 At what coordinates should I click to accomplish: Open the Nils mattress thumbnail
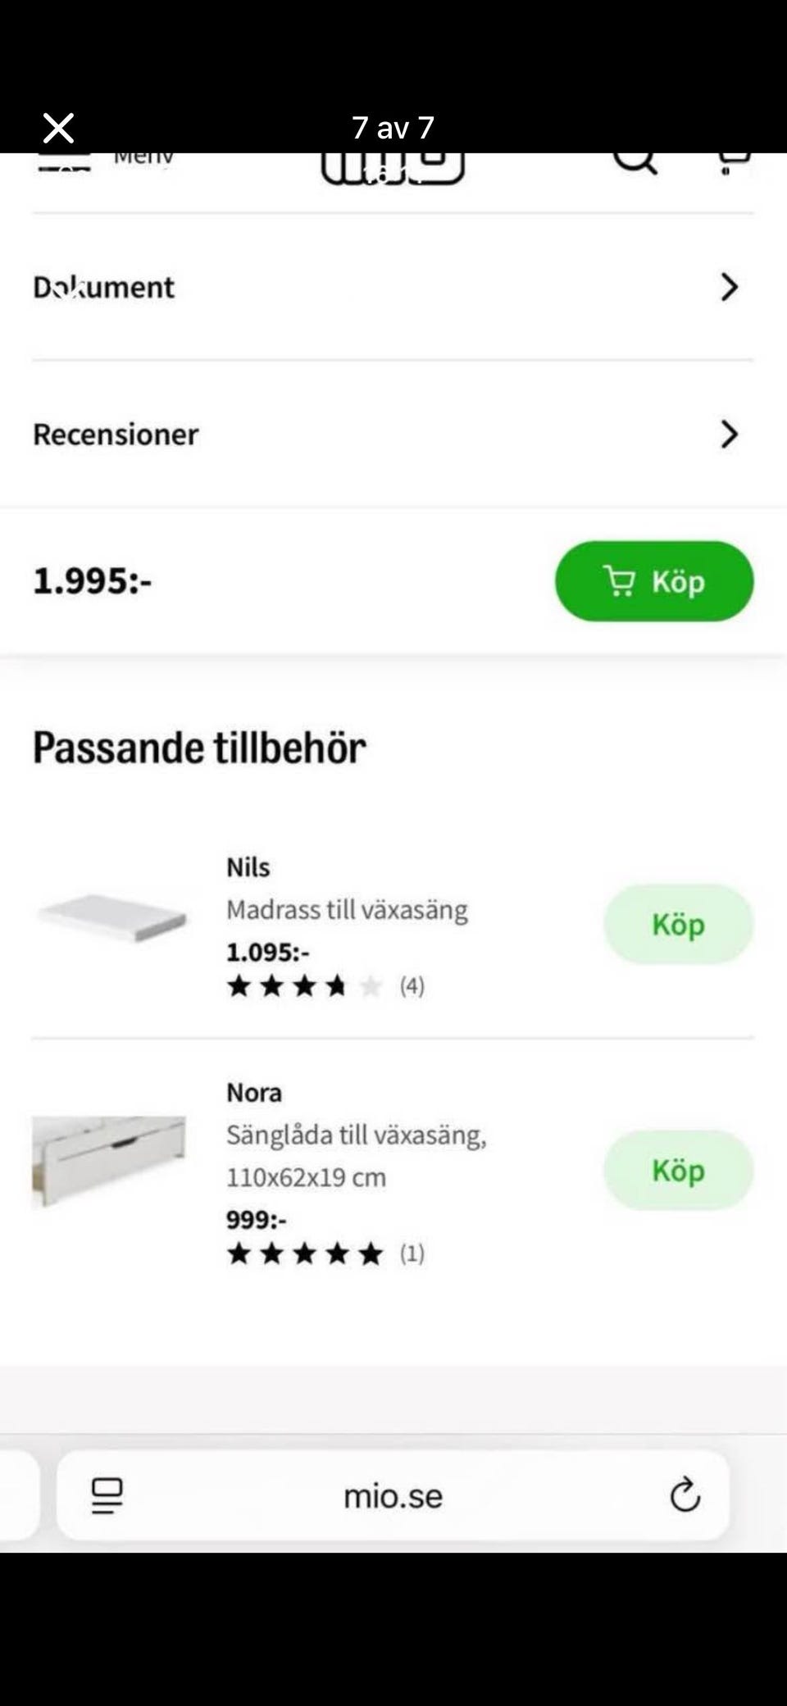tap(111, 918)
